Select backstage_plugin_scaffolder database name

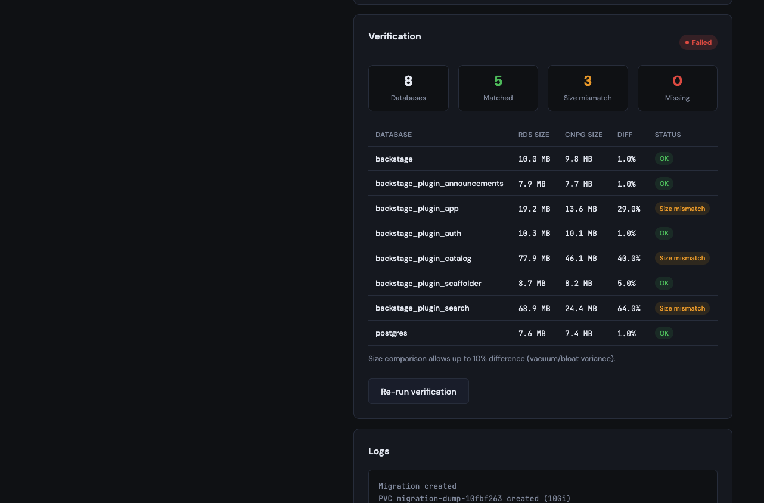click(428, 284)
